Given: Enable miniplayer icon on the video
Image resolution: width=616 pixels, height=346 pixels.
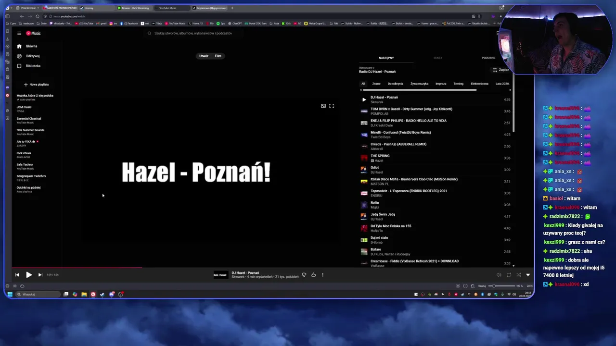Looking at the screenshot, I should (x=323, y=106).
